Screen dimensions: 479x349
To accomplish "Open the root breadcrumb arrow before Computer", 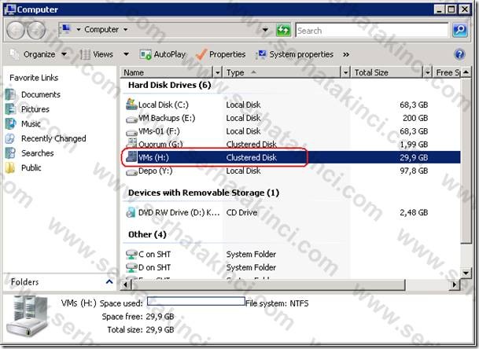I will [79, 30].
